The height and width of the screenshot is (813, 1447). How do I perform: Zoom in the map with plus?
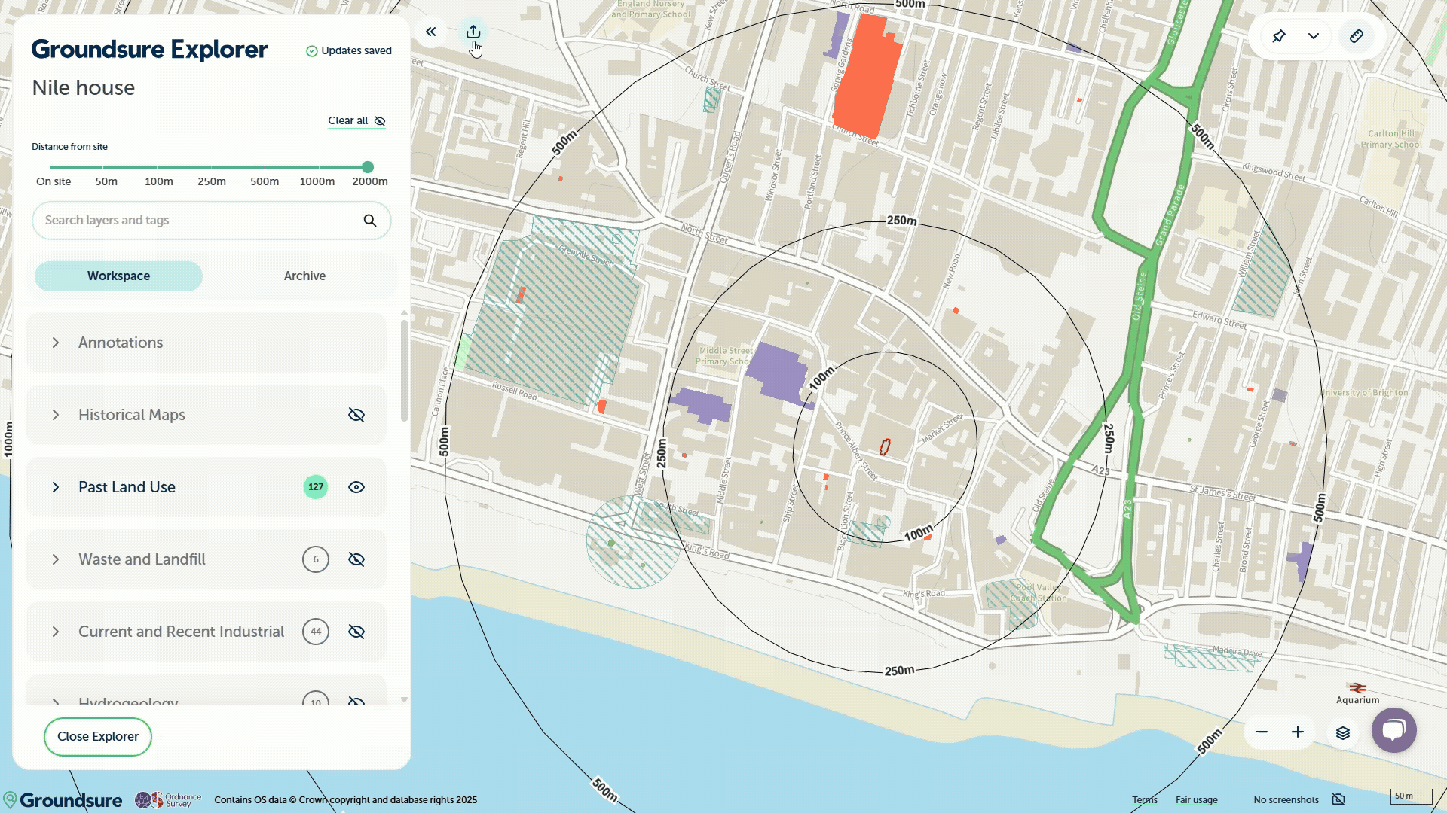[x=1298, y=732]
